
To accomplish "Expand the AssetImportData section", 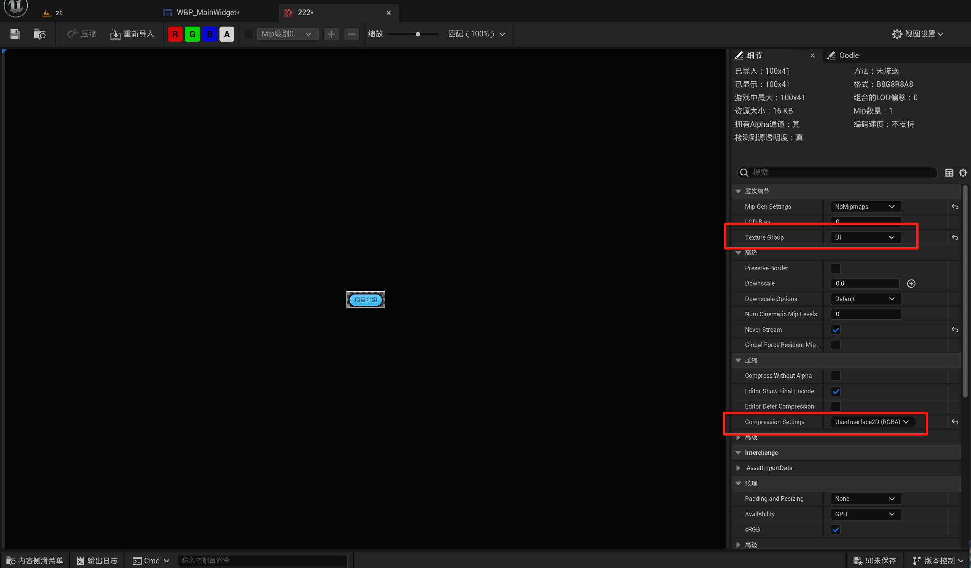I will (738, 468).
